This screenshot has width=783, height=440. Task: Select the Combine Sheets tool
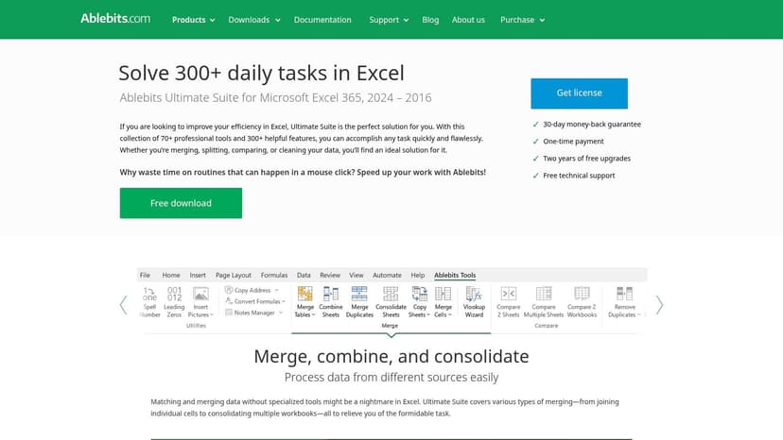point(331,302)
